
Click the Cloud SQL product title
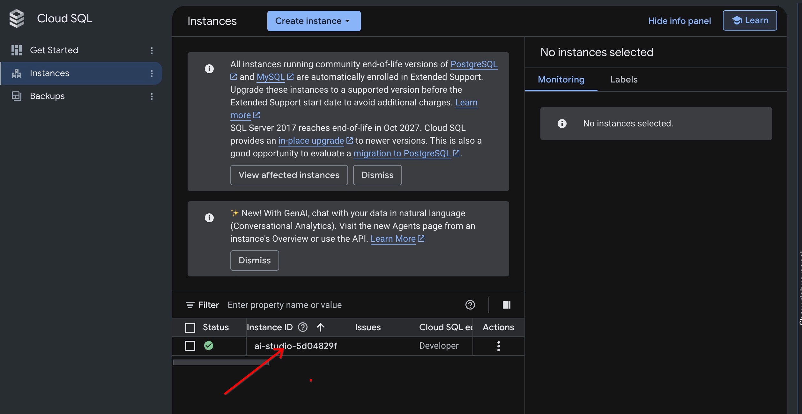coord(64,18)
